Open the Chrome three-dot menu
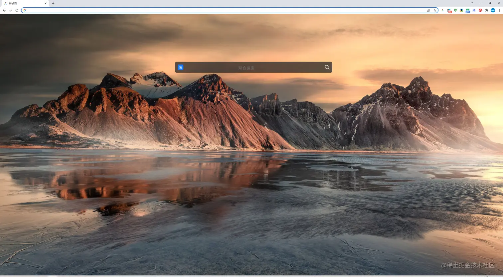This screenshot has height=277, width=503. click(x=499, y=10)
